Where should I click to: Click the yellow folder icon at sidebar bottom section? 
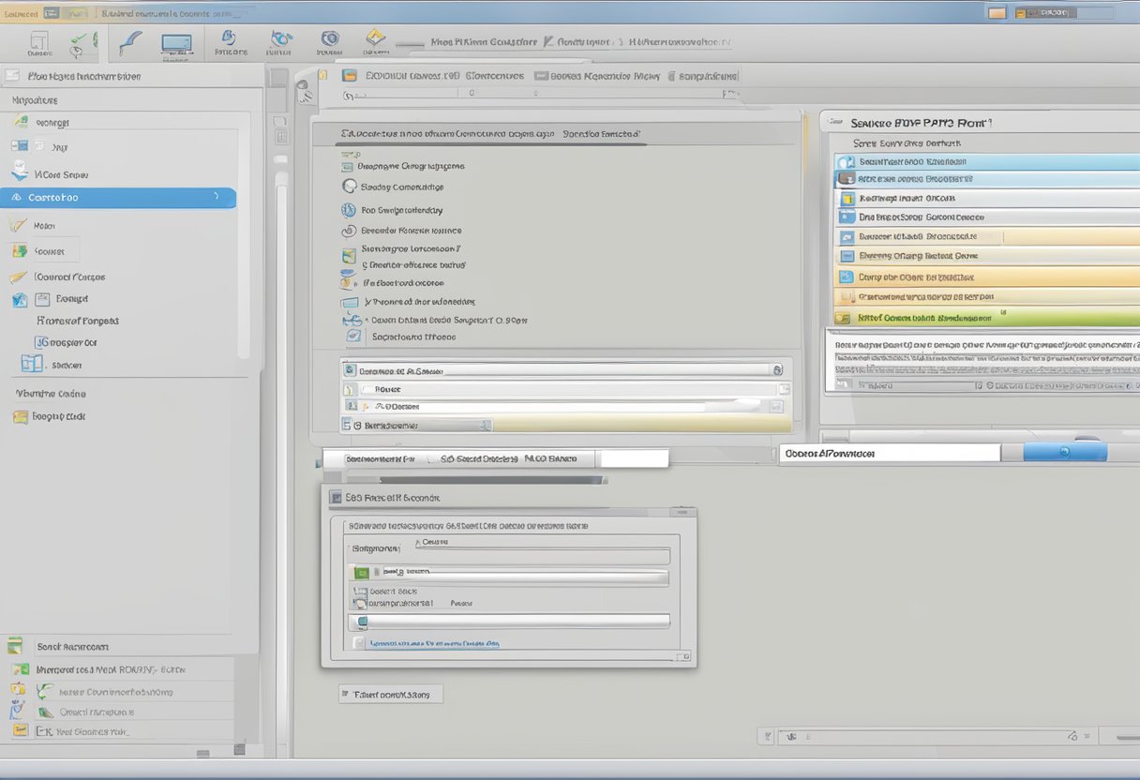coord(20,417)
